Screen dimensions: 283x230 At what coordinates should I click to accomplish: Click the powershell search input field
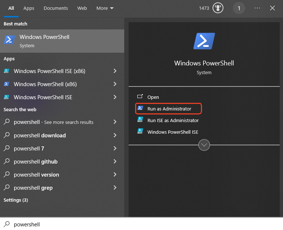click(142, 224)
